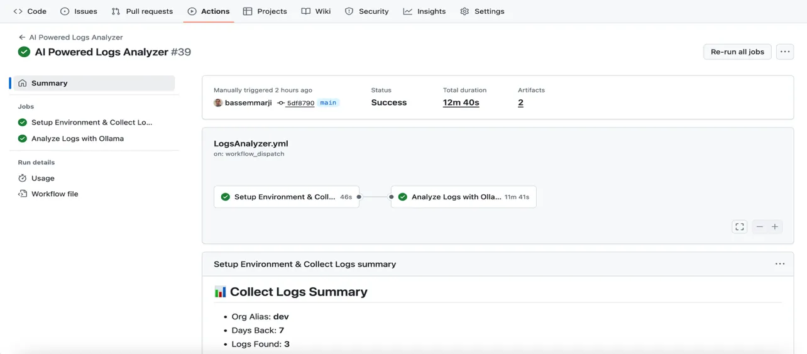Select Analyze Logs with Ollama job in sidebar
This screenshot has height=354, width=807.
(77, 138)
